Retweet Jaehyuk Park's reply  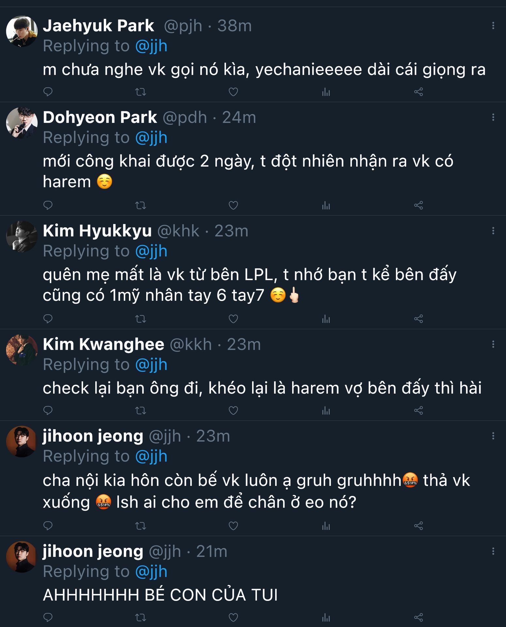pos(141,92)
